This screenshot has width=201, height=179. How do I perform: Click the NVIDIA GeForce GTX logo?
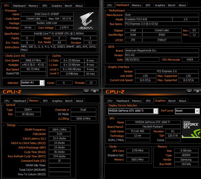pos(191,129)
